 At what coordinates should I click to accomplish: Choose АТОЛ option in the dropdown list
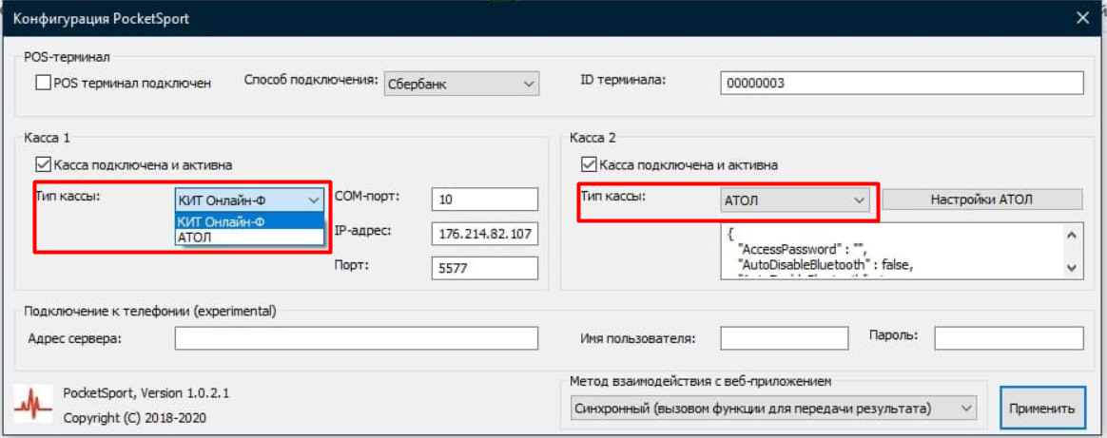coord(249,238)
